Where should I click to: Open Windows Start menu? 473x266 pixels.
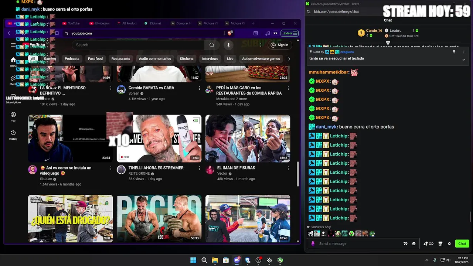[193, 260]
